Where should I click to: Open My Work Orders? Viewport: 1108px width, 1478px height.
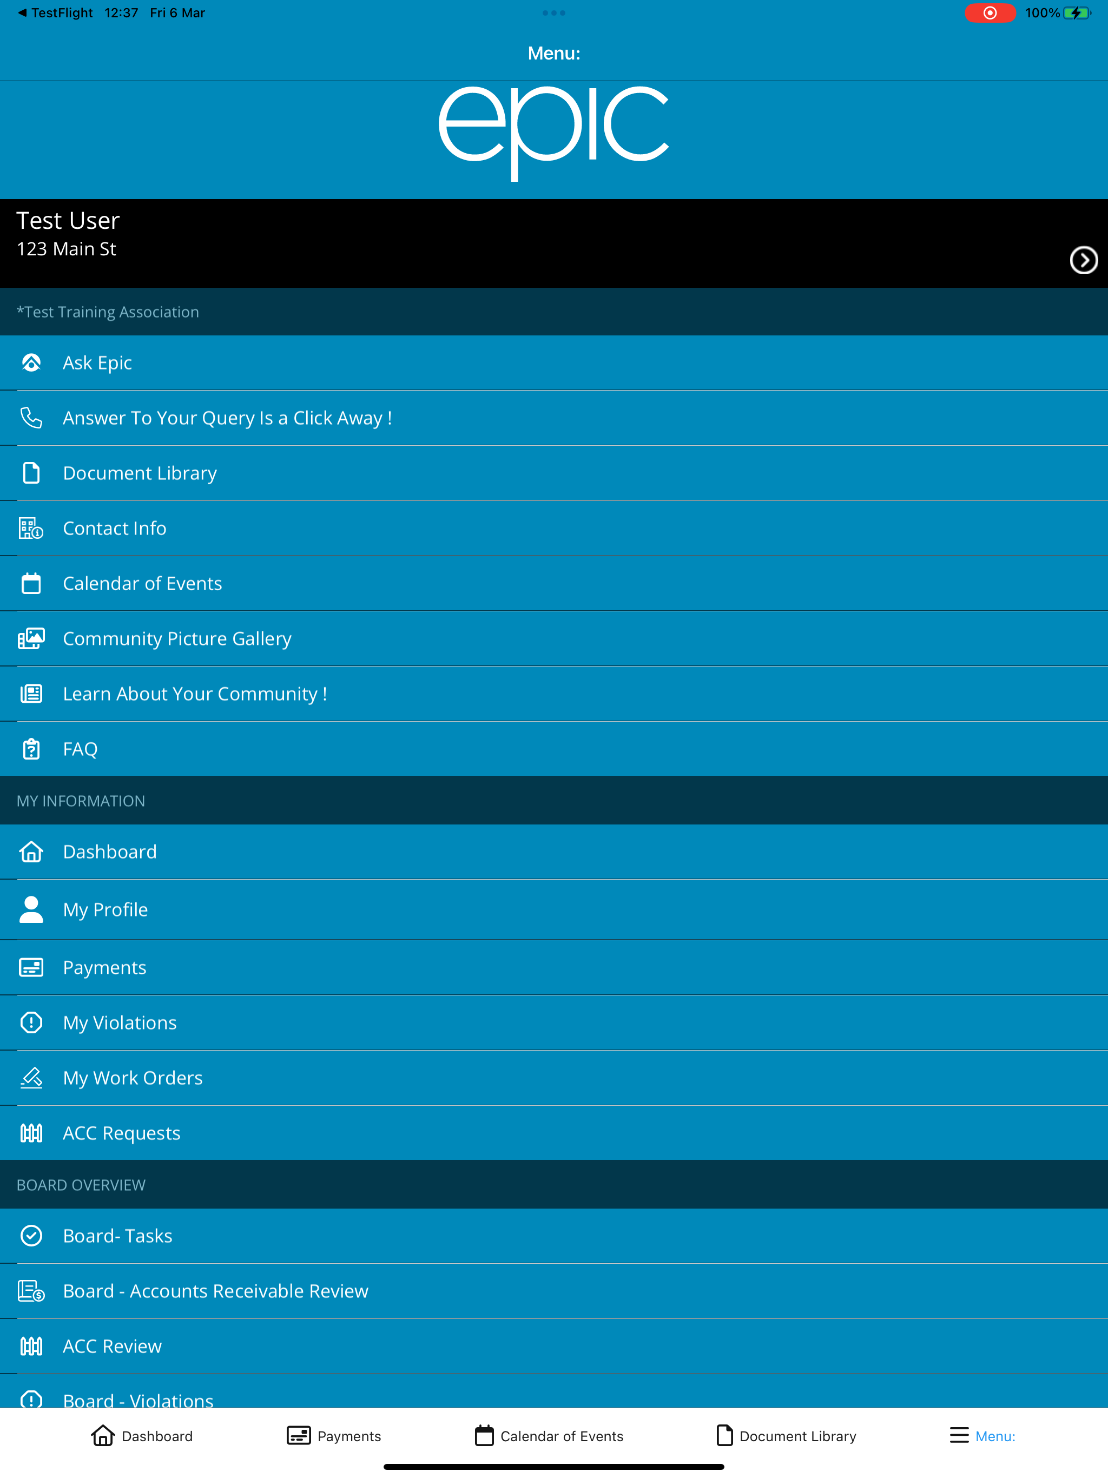coord(554,1078)
